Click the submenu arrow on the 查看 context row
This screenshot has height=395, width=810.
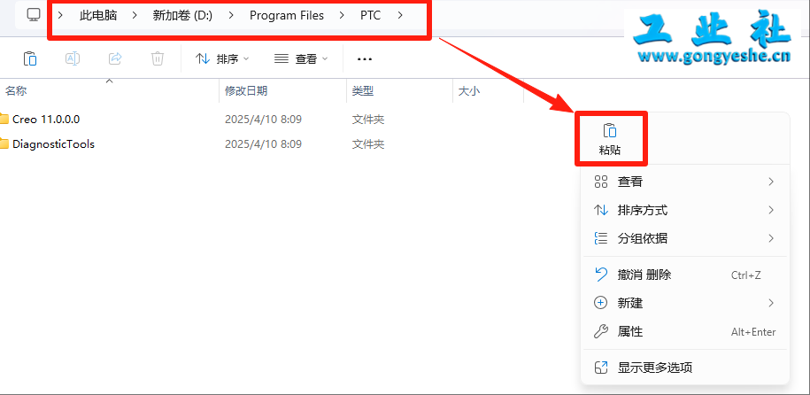coord(771,182)
